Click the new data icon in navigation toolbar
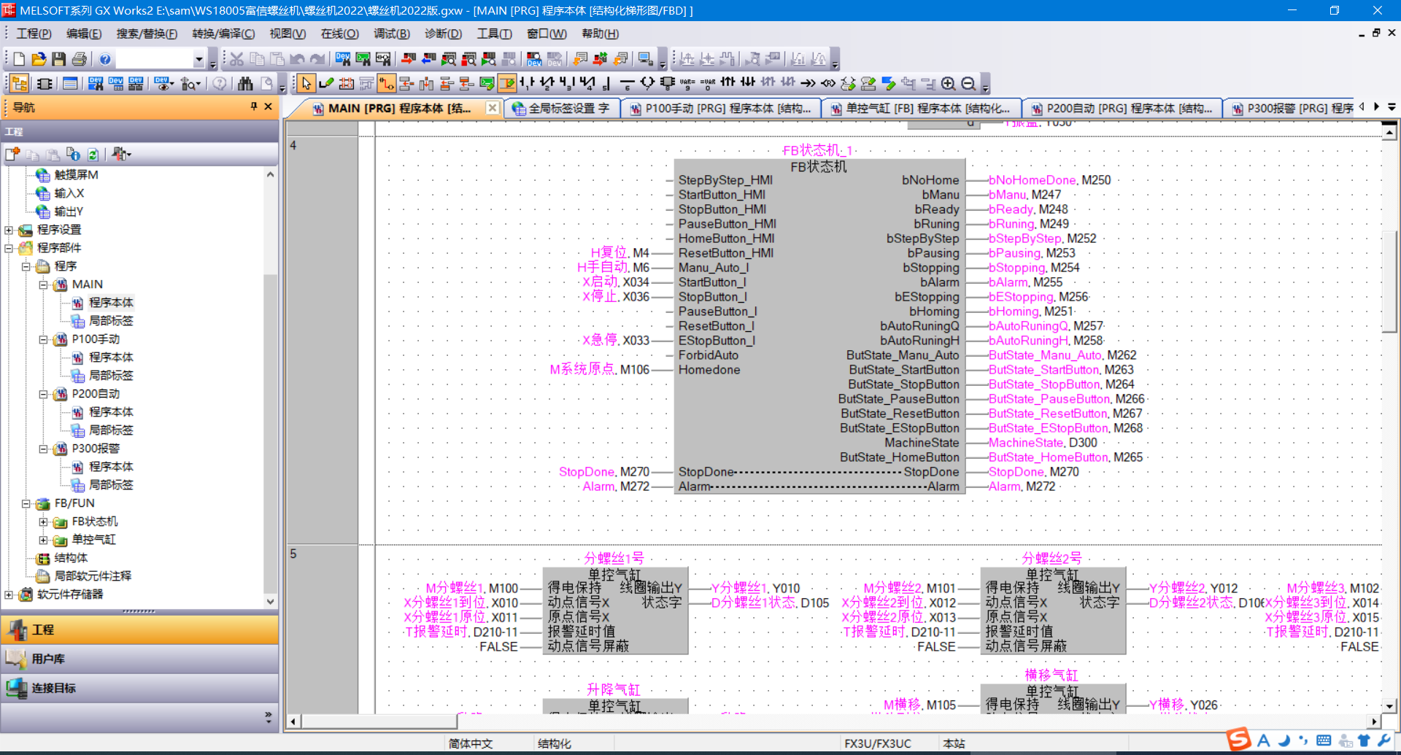The height and width of the screenshot is (755, 1401). pos(12,154)
